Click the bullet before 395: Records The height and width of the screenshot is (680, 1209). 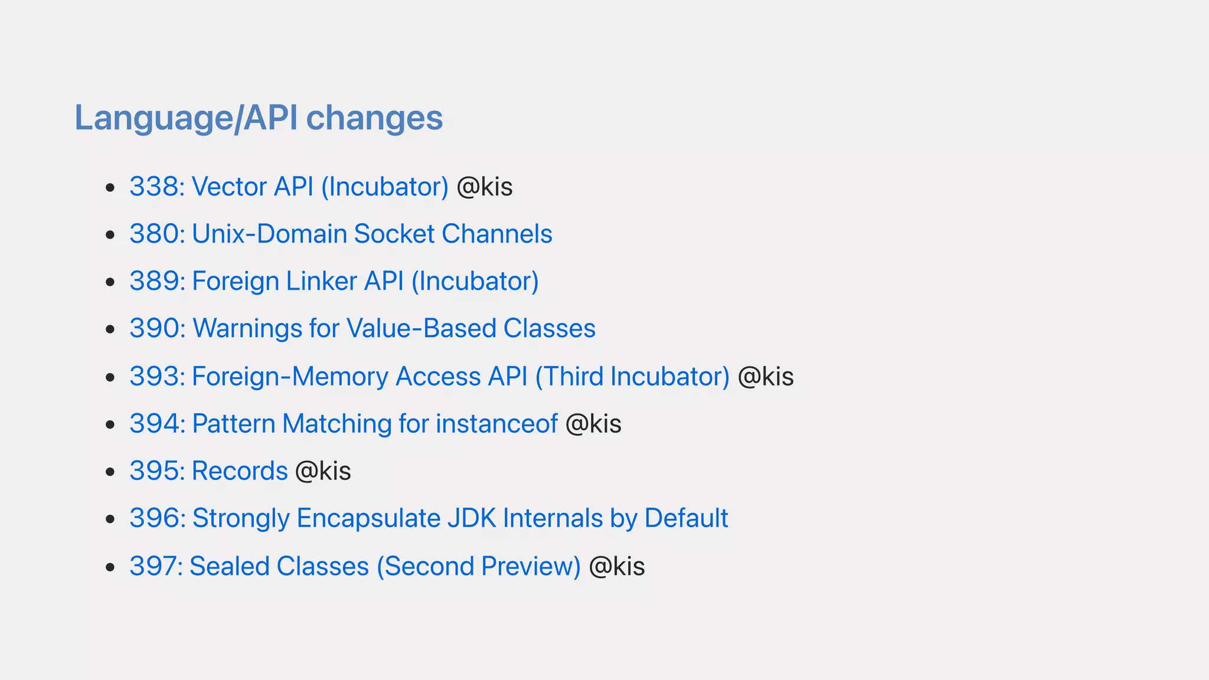point(110,472)
